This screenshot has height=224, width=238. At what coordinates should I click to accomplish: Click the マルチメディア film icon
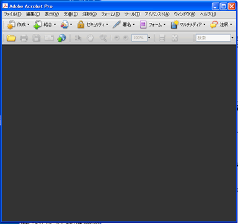click(x=174, y=24)
